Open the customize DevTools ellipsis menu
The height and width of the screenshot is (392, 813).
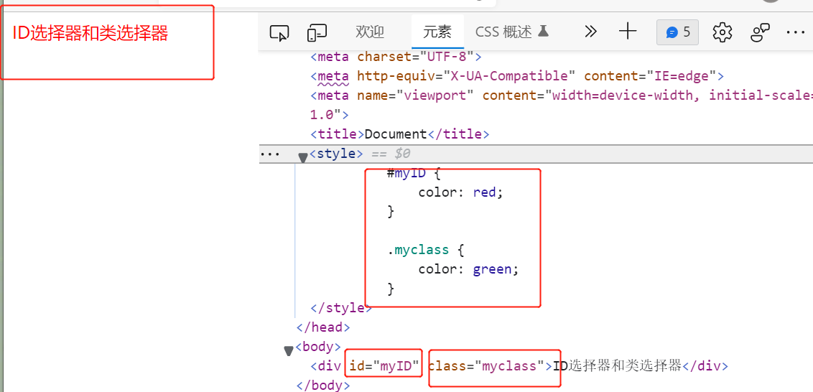pyautogui.click(x=795, y=32)
